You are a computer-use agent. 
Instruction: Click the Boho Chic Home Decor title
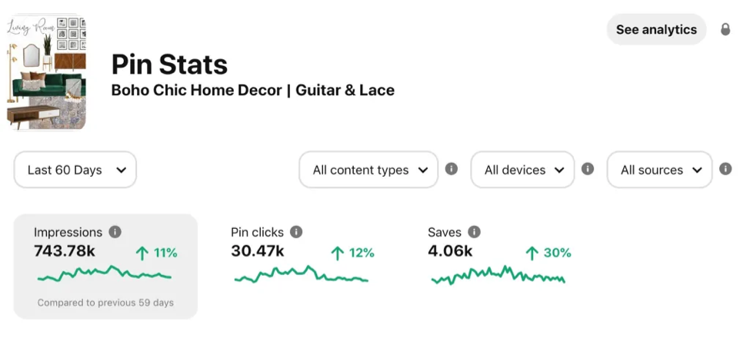coord(252,90)
